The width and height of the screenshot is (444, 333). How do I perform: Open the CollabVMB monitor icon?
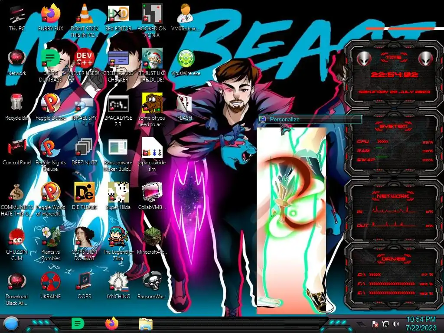coord(152,196)
